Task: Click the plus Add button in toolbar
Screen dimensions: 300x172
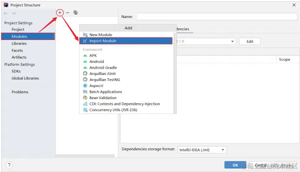Action: 60,13
